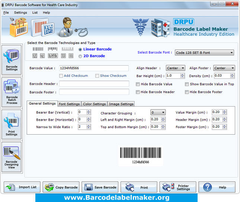Click the Print button
240x202 pixels.
click(139, 187)
